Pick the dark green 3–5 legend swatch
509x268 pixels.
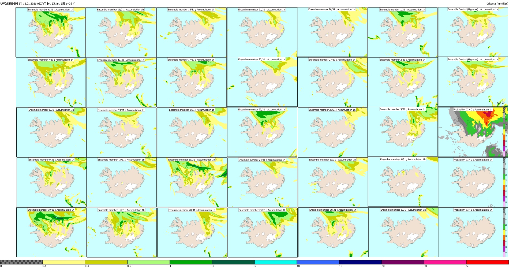tap(233, 262)
